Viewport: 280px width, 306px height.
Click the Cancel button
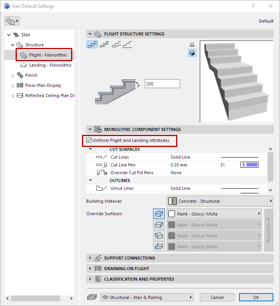pos(217,297)
